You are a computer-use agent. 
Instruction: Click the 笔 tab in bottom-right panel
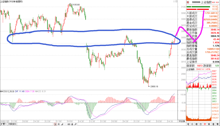pyautogui.click(x=188, y=124)
